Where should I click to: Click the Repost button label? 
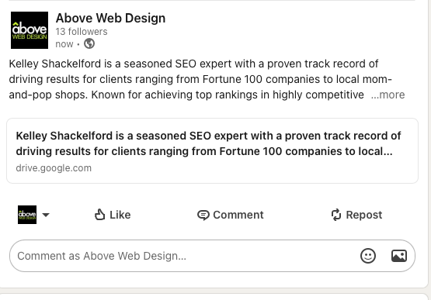coord(364,215)
